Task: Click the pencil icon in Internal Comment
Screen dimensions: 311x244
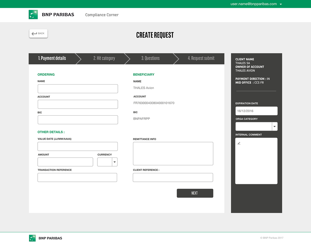Action: 239,143
